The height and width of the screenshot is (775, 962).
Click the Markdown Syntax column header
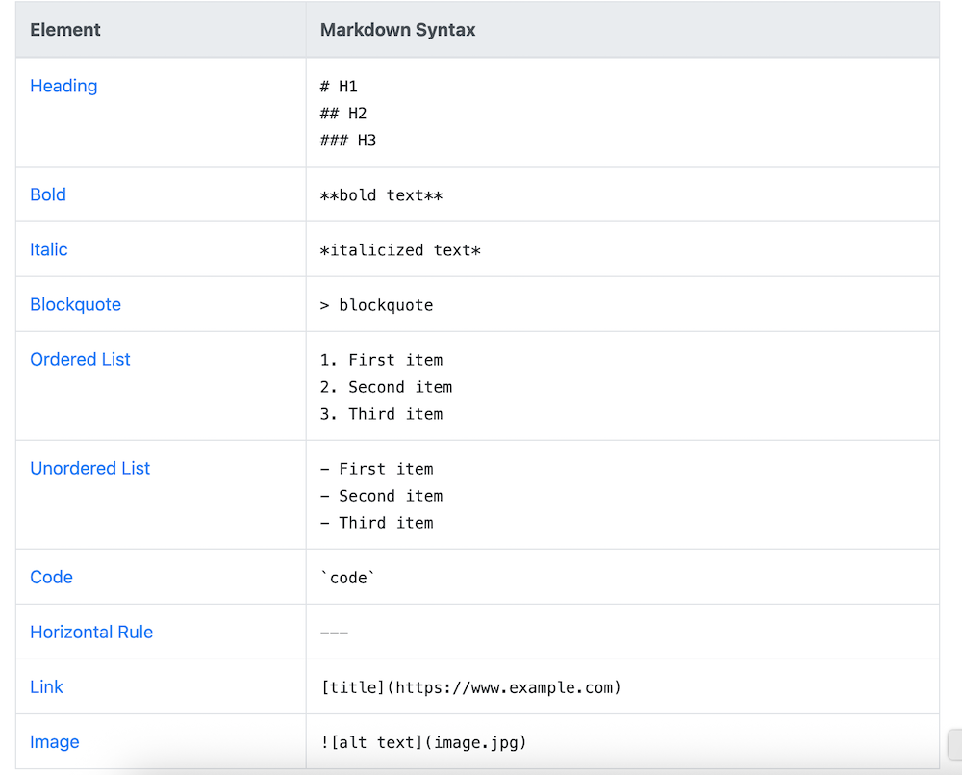coord(397,30)
